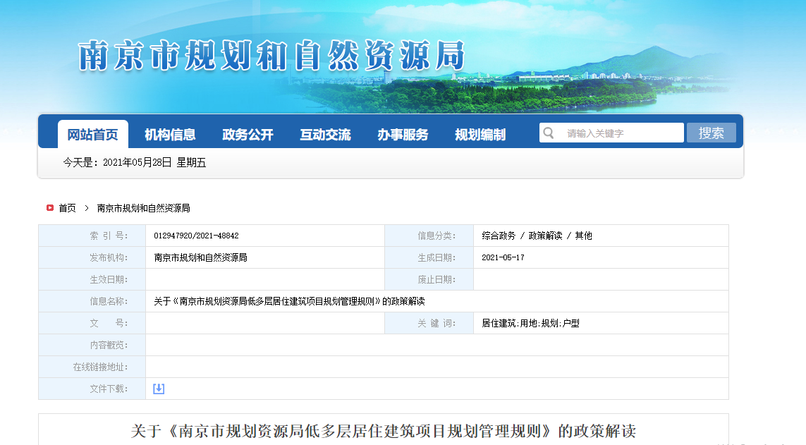Go to 互动交流 section
The height and width of the screenshot is (445, 806).
[x=325, y=135]
